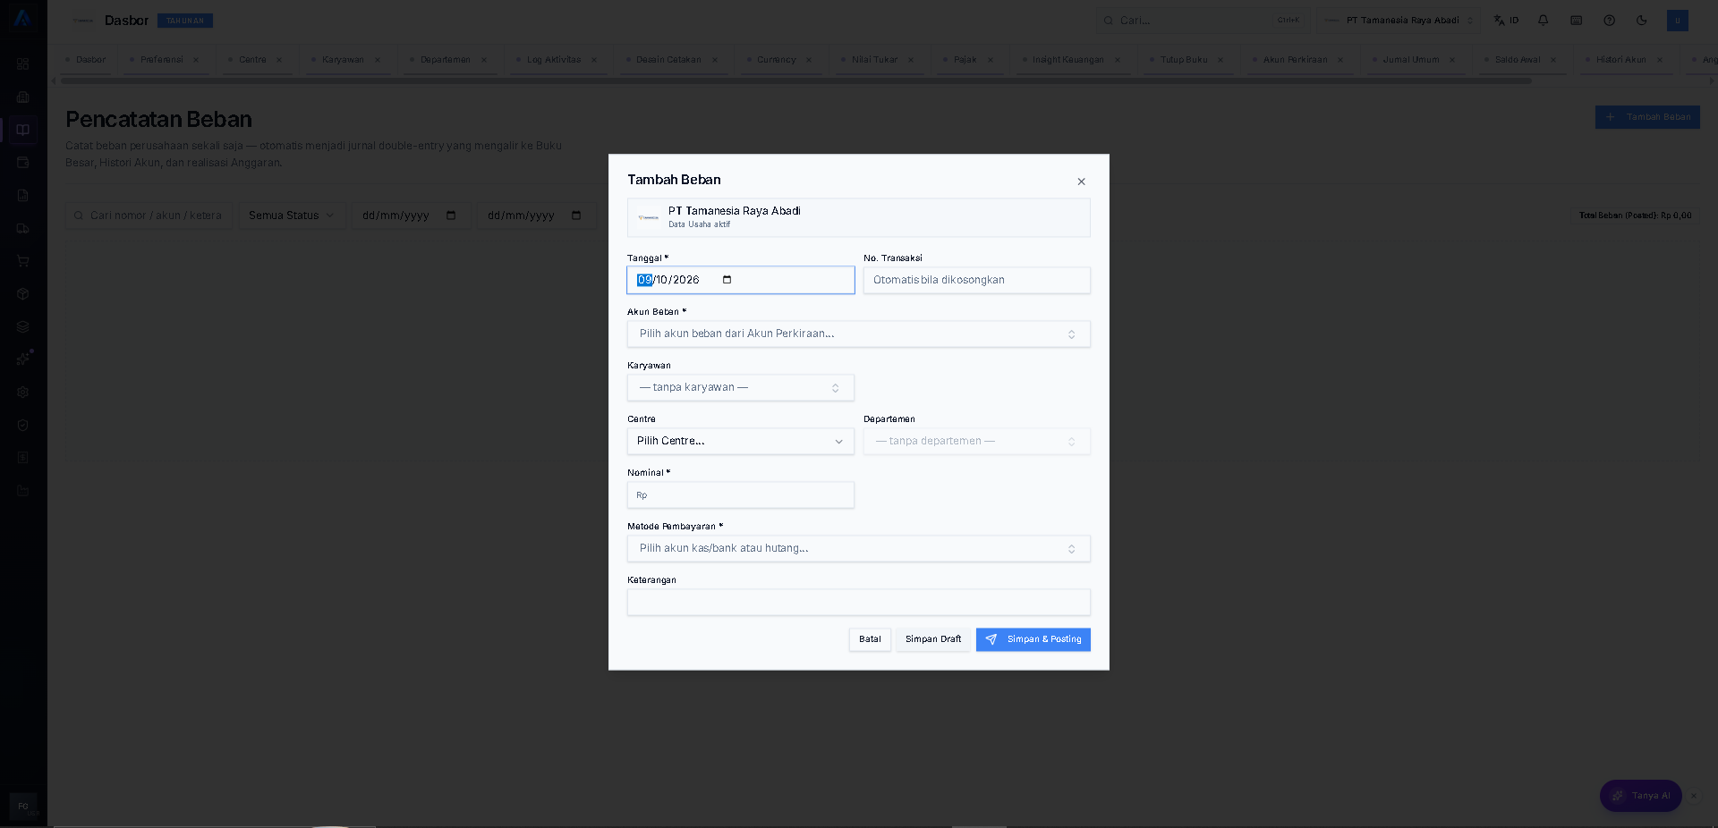Click the header search box Cari
This screenshot has height=828, width=1718.
(x=1203, y=20)
